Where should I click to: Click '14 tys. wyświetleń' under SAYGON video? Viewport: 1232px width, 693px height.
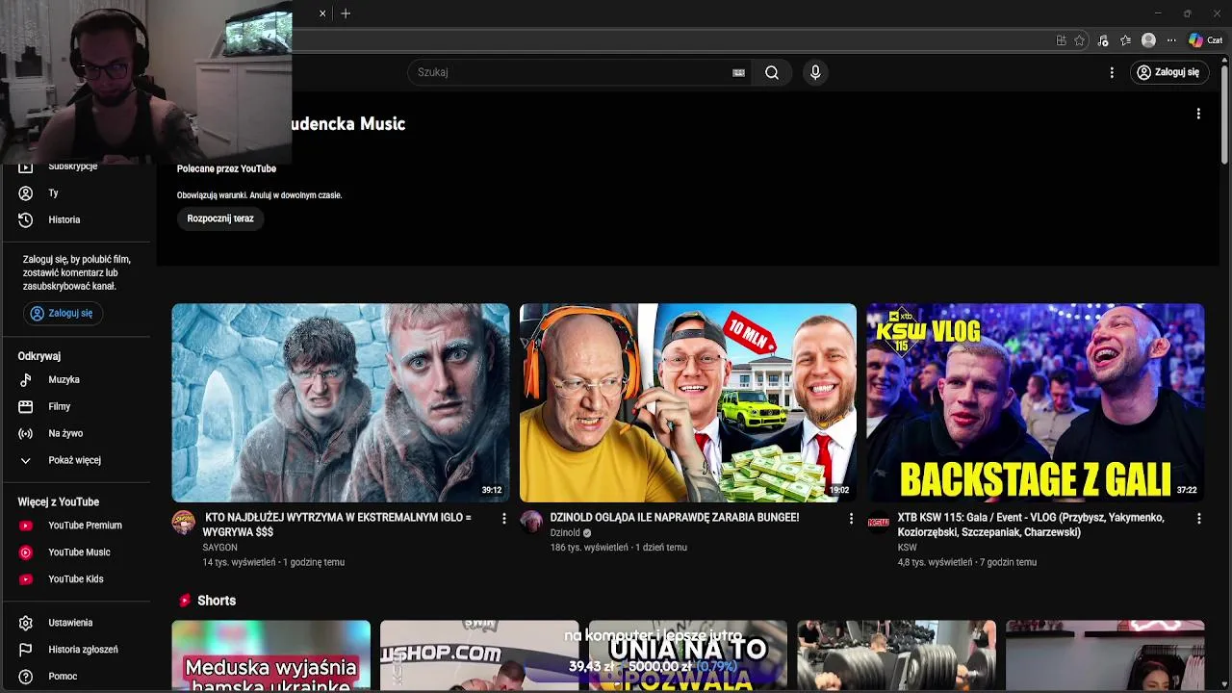[239, 562]
